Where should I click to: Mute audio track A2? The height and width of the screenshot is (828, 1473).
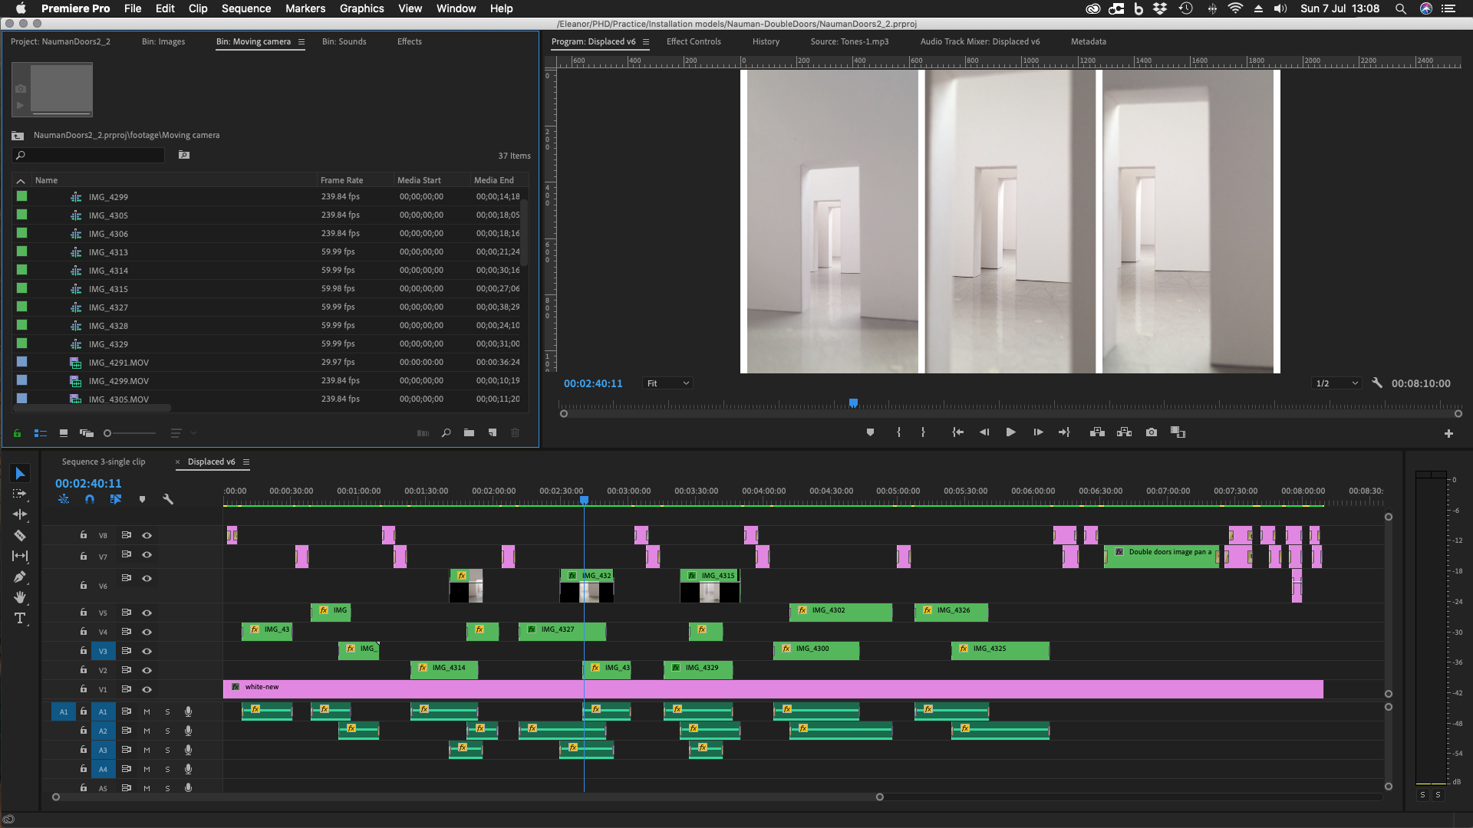[x=147, y=731]
